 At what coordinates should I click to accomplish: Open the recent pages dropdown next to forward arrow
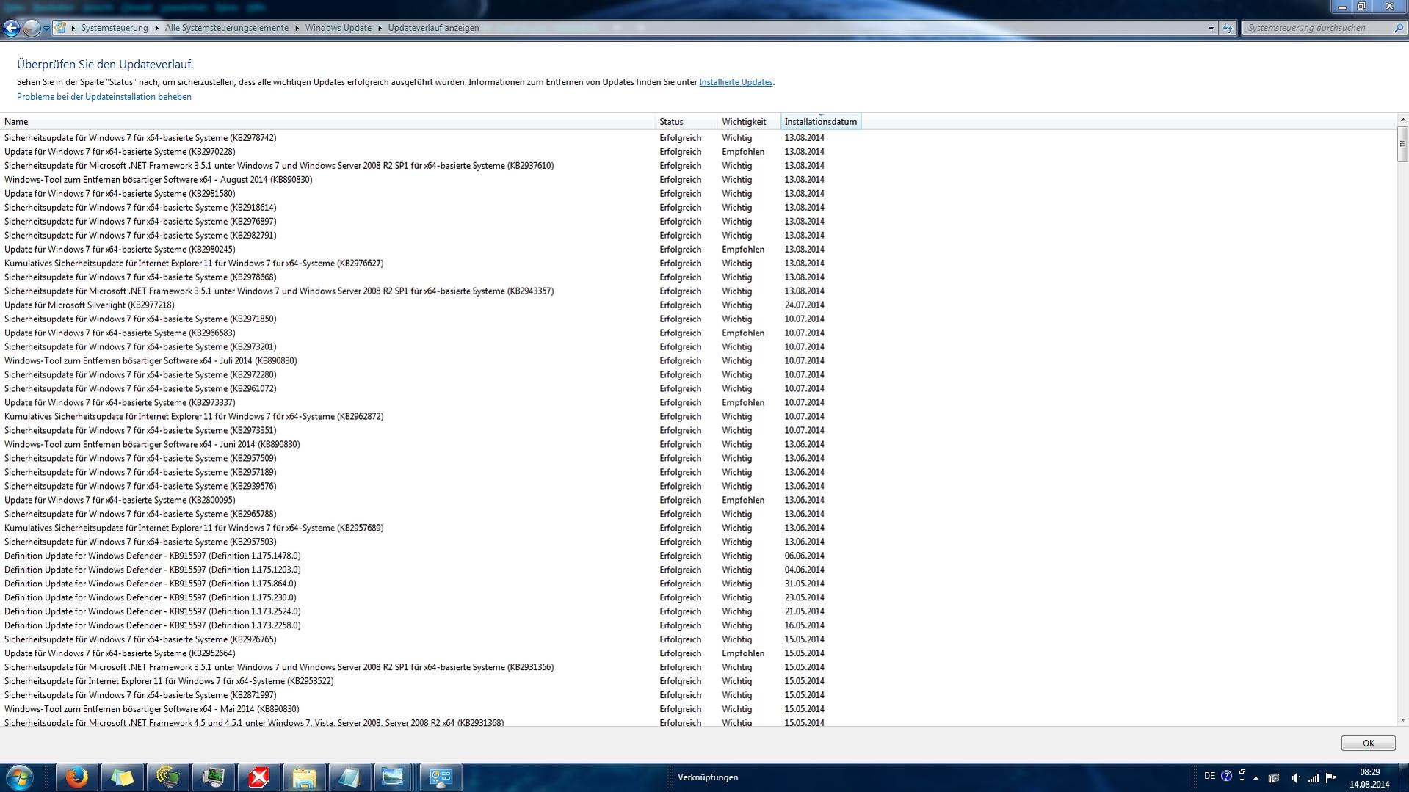point(46,29)
